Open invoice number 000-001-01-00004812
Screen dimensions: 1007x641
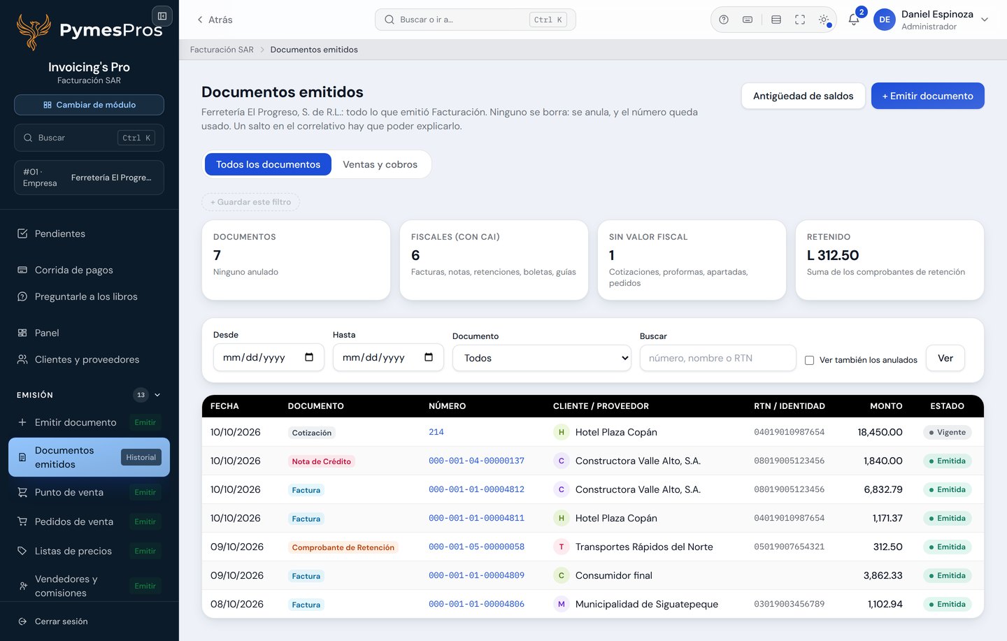(x=476, y=489)
